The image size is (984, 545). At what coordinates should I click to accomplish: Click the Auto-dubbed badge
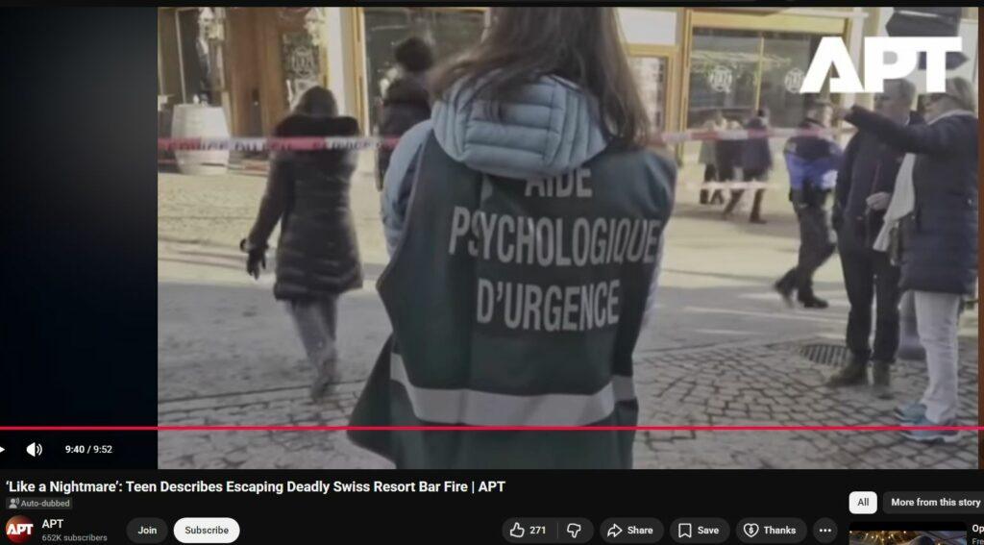(39, 503)
